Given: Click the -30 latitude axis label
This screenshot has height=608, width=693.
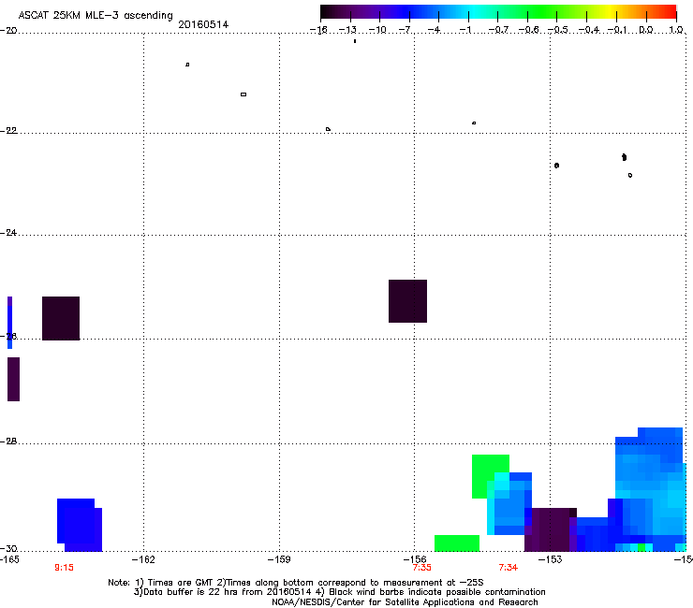Looking at the screenshot, I should click(x=8, y=548).
